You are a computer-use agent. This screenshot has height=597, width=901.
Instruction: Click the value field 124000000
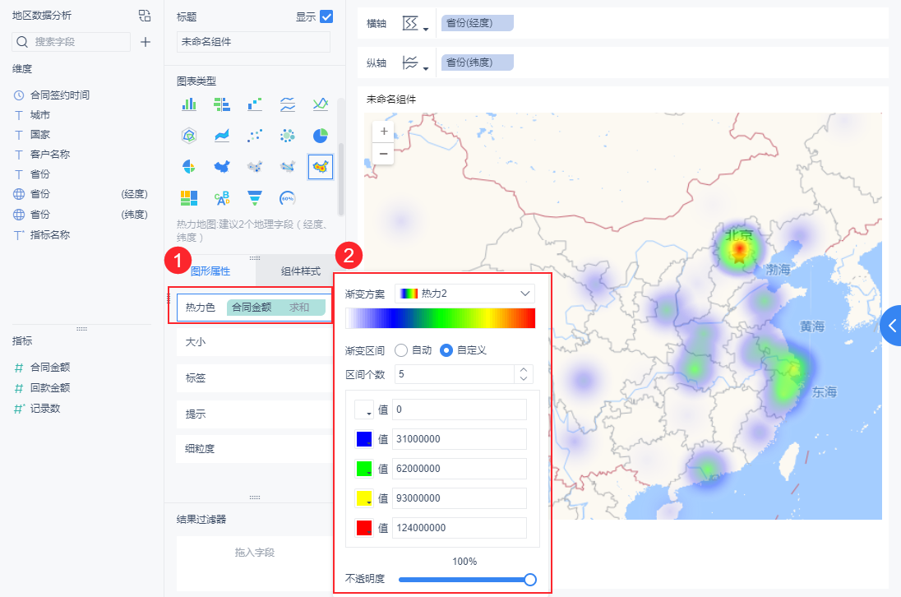[x=459, y=528]
